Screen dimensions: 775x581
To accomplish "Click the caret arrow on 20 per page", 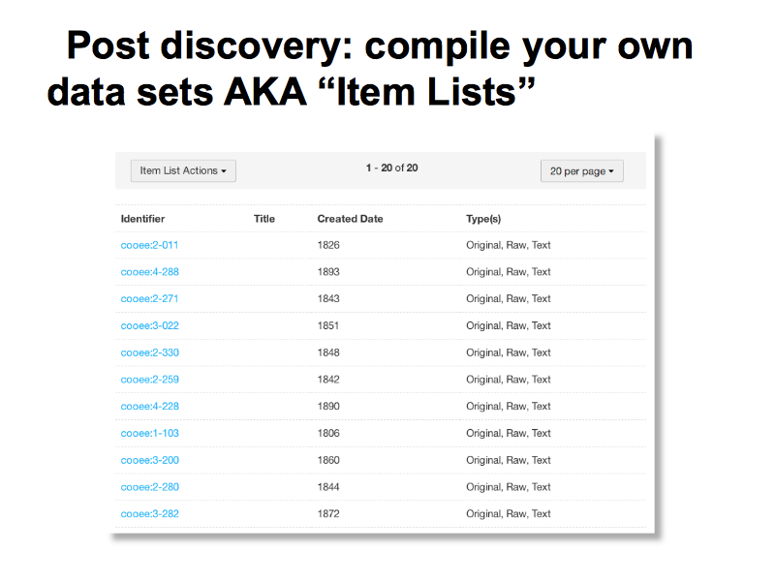I will pyautogui.click(x=611, y=171).
